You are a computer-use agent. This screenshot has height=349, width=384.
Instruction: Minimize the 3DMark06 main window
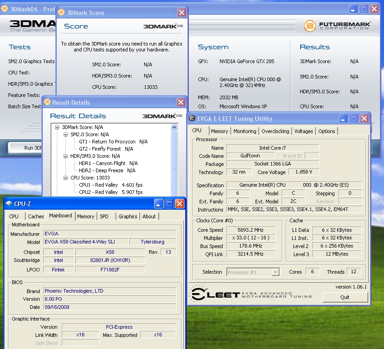[353, 9]
